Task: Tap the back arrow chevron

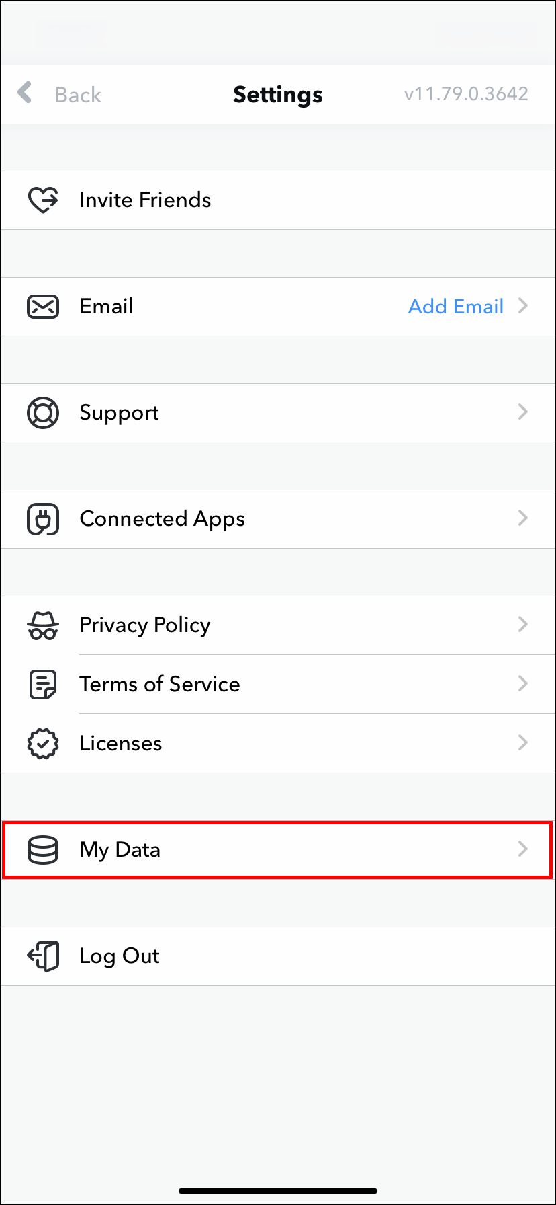Action: (25, 93)
